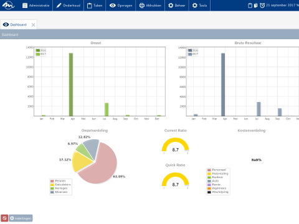The width and height of the screenshot is (299, 224).
Task: Open the Onderhoud menu
Action: coord(69,6)
